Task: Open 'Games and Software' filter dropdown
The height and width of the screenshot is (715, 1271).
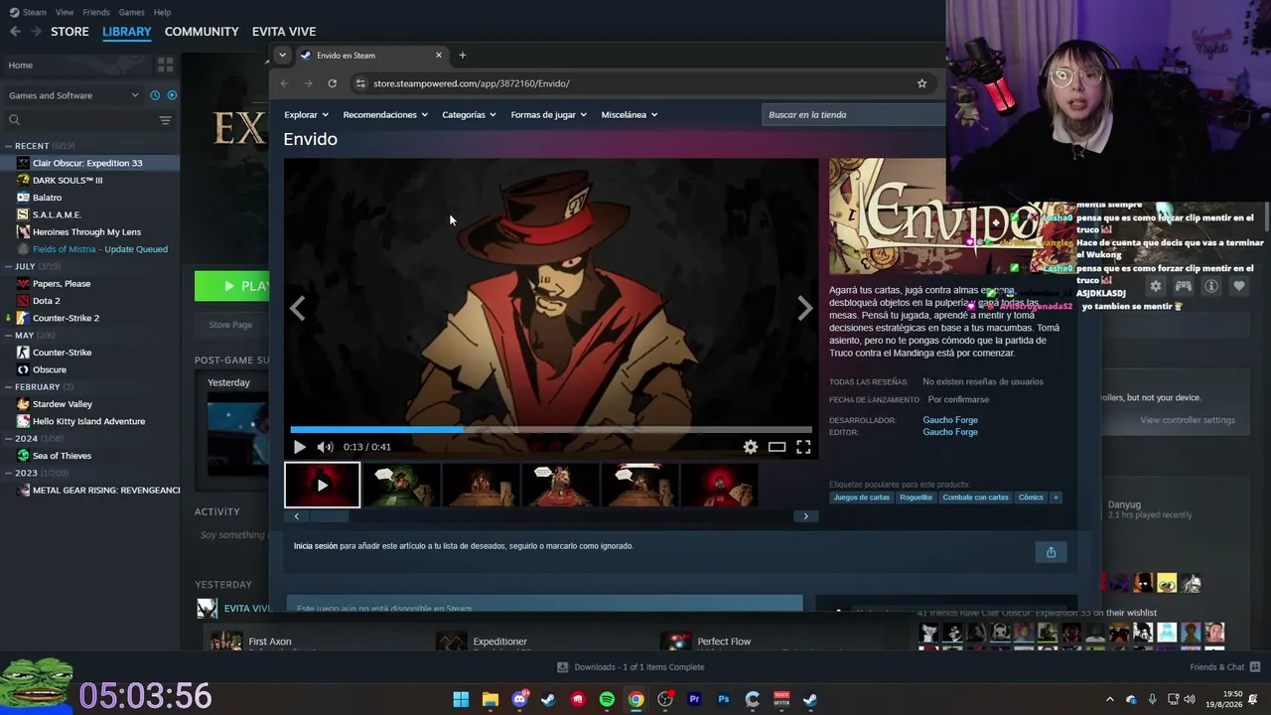Action: coord(73,95)
